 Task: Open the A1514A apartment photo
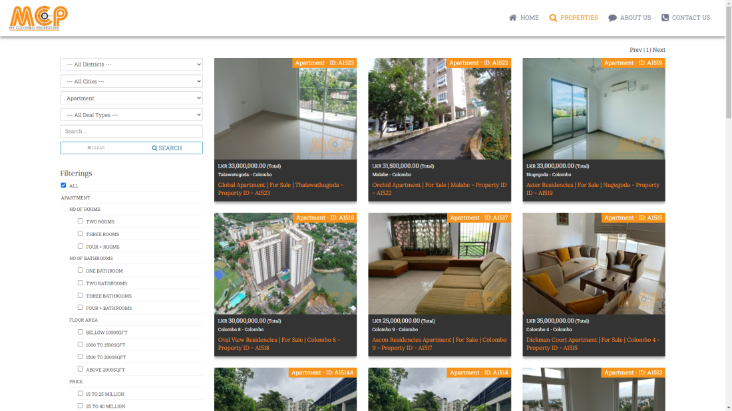(285, 390)
